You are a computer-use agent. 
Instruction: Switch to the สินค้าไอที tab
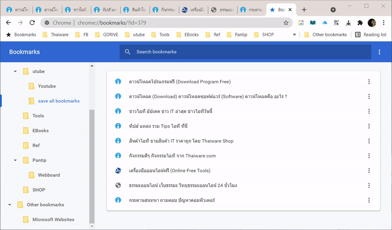point(135,10)
